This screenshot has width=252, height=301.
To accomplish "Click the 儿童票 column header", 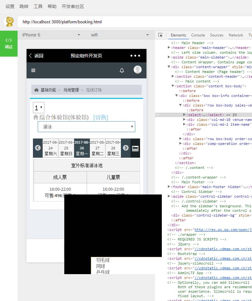I will pos(113,178).
